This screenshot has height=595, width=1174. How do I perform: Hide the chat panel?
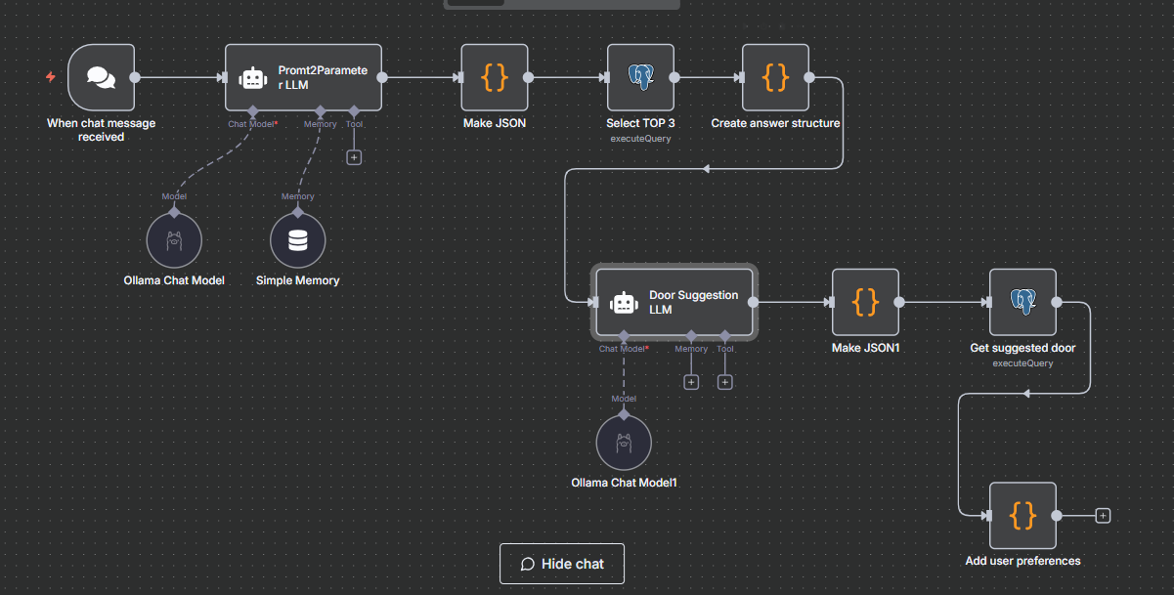562,564
